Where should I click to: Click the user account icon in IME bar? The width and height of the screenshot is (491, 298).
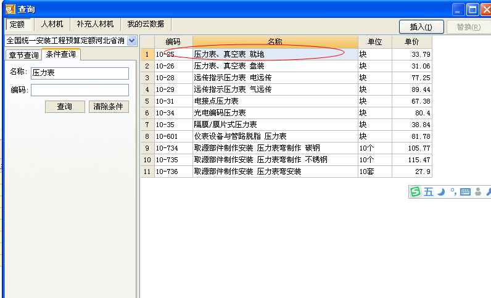coord(477,192)
